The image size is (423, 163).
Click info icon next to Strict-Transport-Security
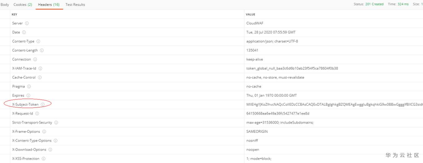coord(56,123)
